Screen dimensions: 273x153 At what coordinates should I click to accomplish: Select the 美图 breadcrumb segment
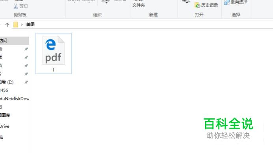(30, 24)
